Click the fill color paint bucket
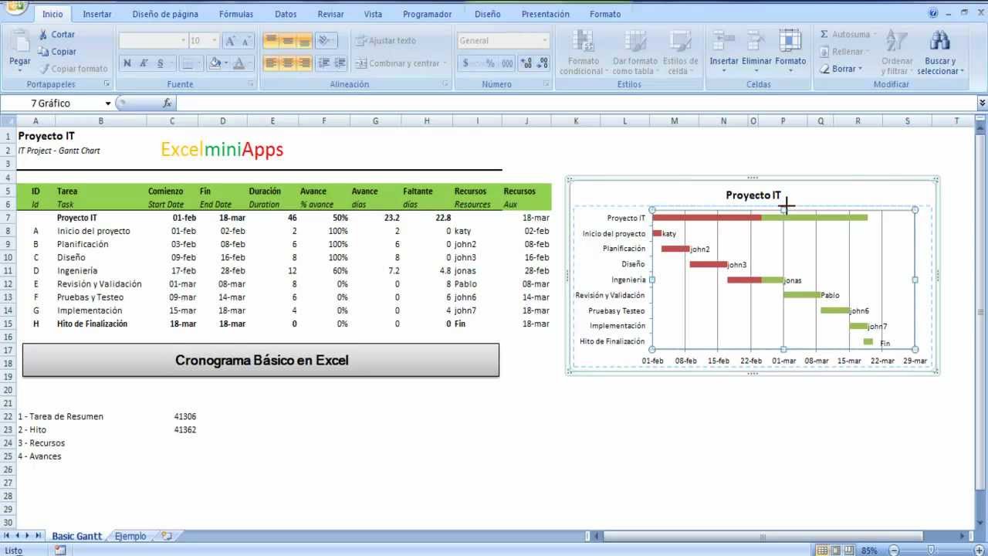 click(215, 63)
